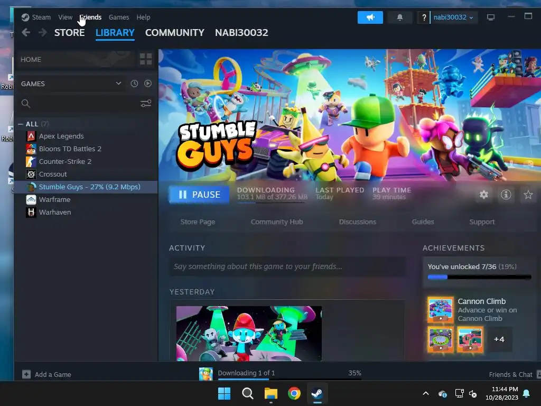Select Bloons TD Battles 2
541x406 pixels.
(x=86, y=149)
